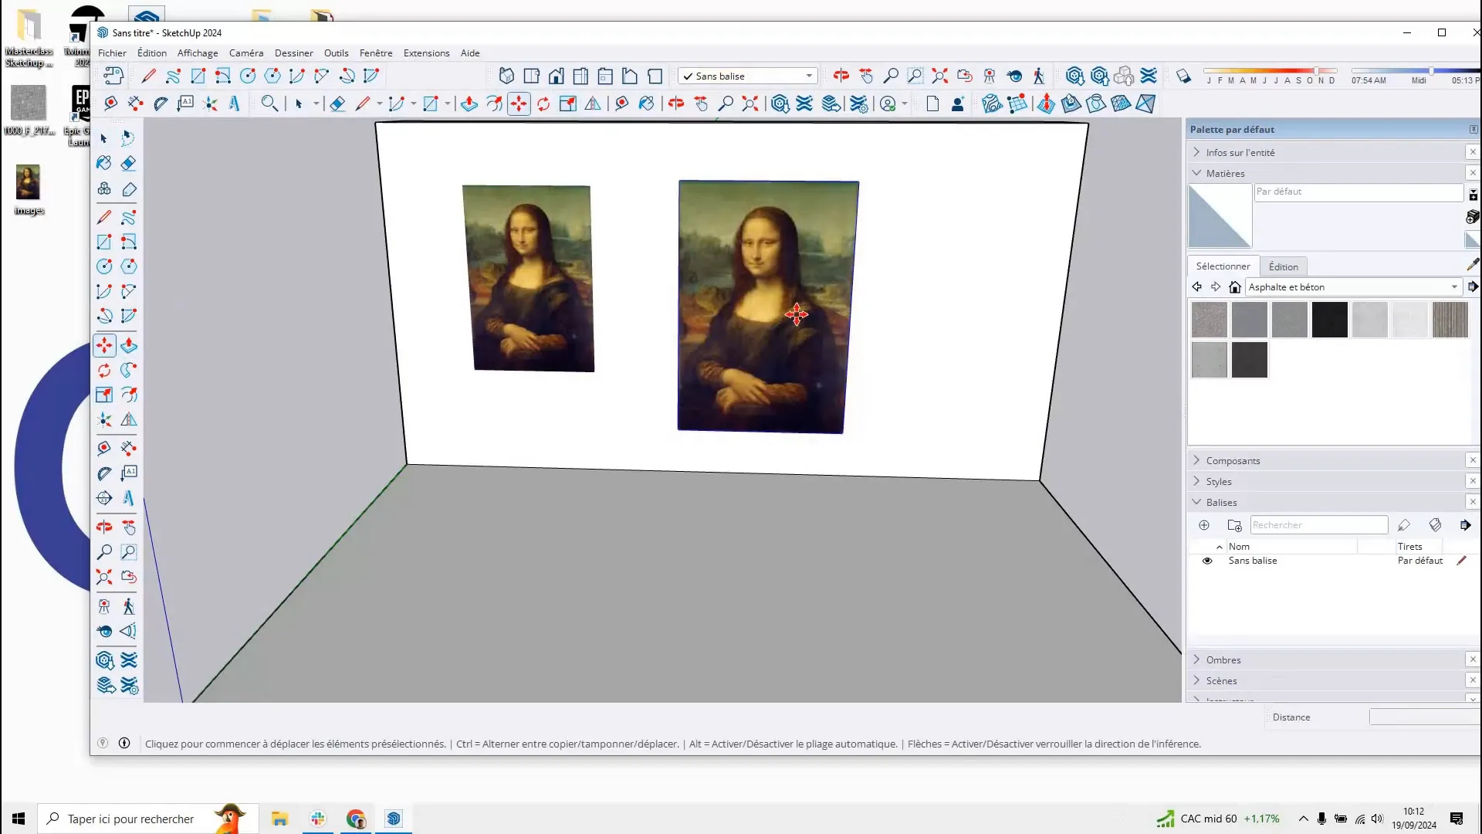Screen dimensions: 1482x834
Task: Open the Asphalte et béton material dropdown
Action: tap(1354, 286)
